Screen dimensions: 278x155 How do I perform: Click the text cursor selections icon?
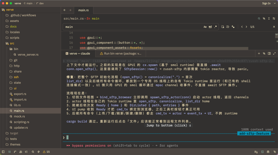(x=269, y=19)
